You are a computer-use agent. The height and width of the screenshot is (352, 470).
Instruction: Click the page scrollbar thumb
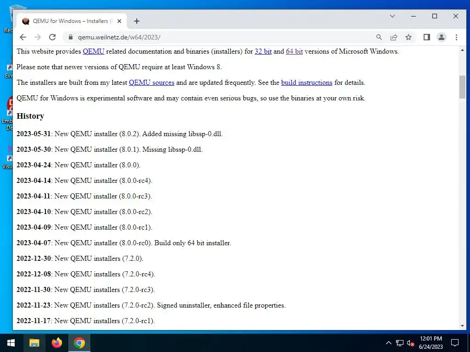(462, 87)
